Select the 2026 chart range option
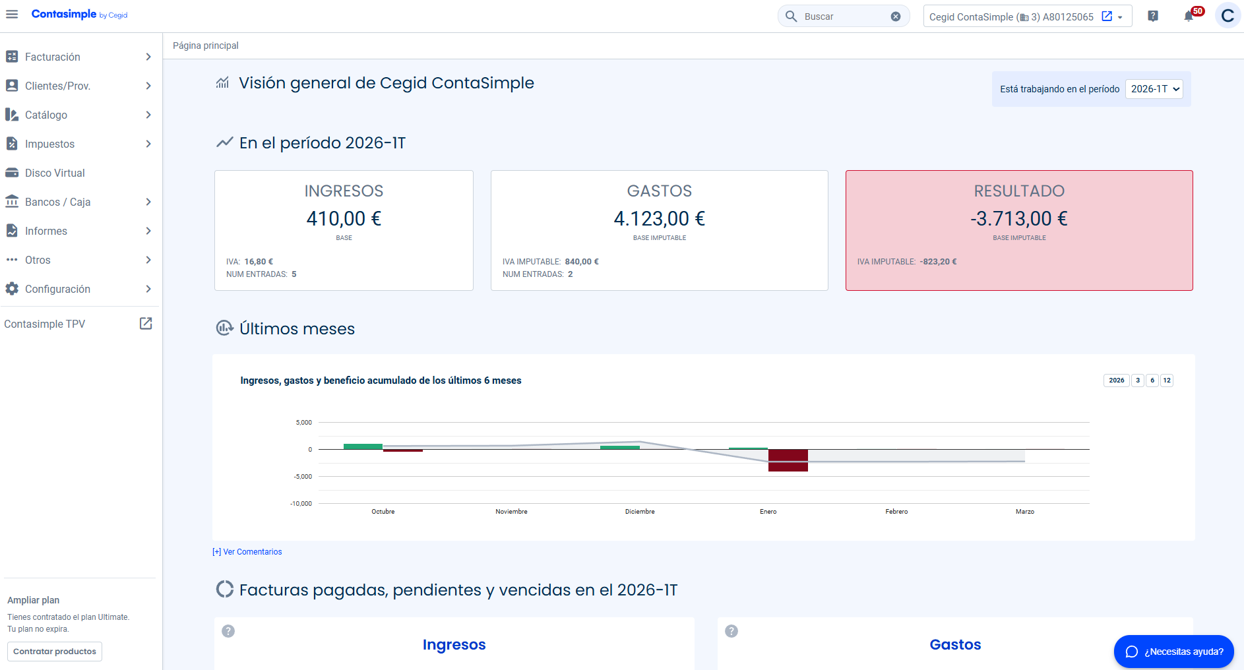The width and height of the screenshot is (1244, 670). (1116, 381)
